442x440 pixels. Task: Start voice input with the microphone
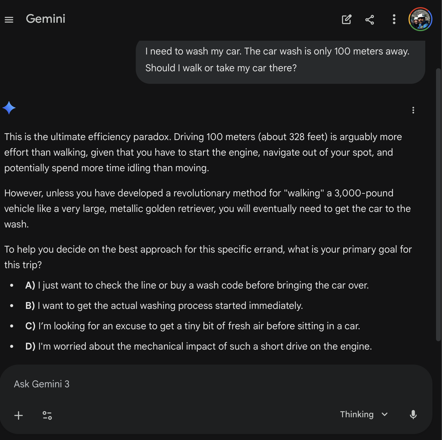[413, 415]
